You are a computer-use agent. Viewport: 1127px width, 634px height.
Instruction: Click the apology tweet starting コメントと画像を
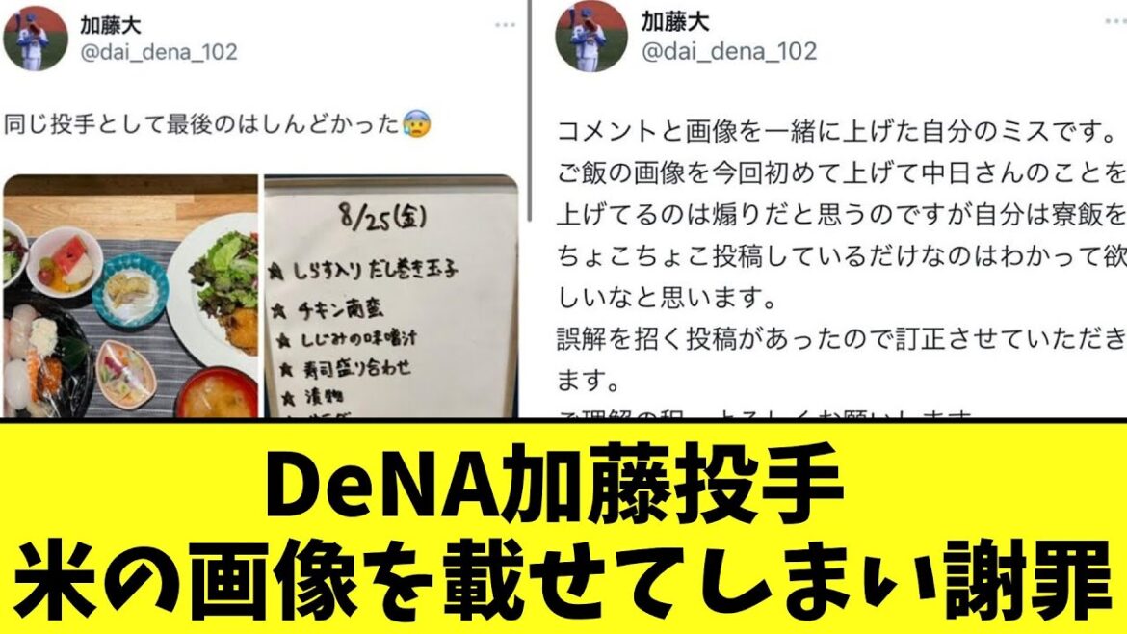[841, 256]
